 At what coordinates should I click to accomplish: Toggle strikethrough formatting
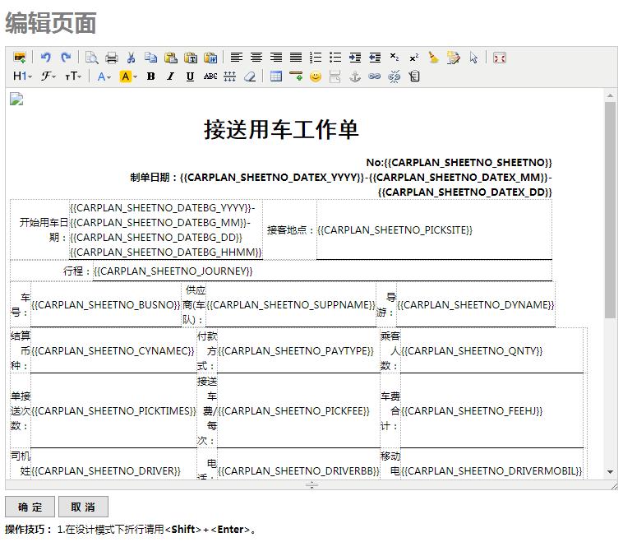pyautogui.click(x=210, y=76)
